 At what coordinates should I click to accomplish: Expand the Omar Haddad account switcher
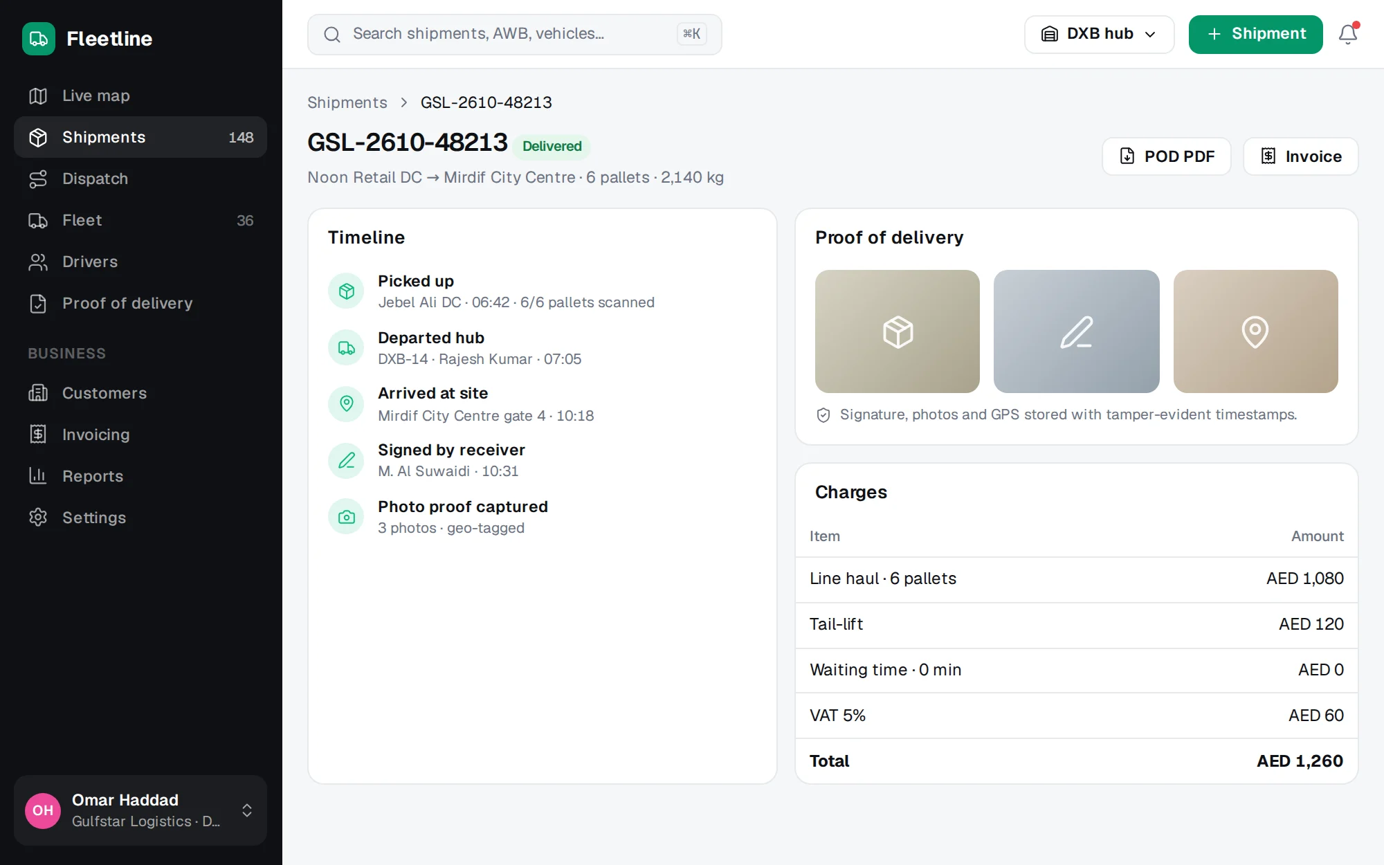coord(247,810)
